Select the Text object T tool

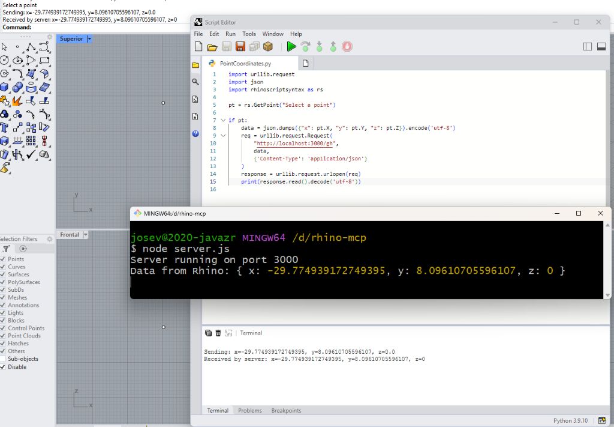point(4,127)
